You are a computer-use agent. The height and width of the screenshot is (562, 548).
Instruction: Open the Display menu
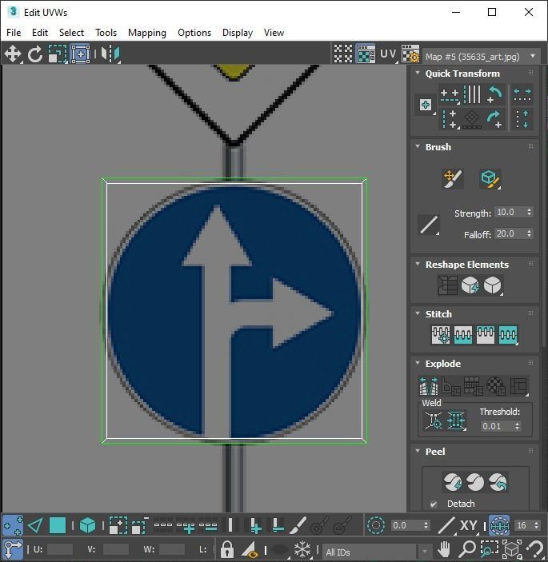coord(238,33)
